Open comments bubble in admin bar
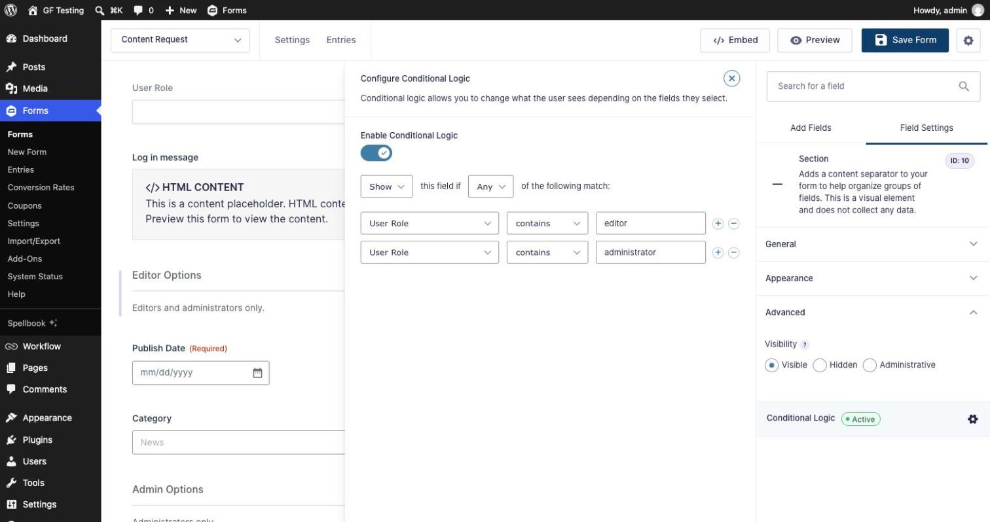Image resolution: width=990 pixels, height=522 pixels. [x=143, y=10]
